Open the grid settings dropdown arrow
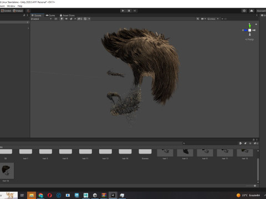This screenshot has height=199, width=266. 89,19
